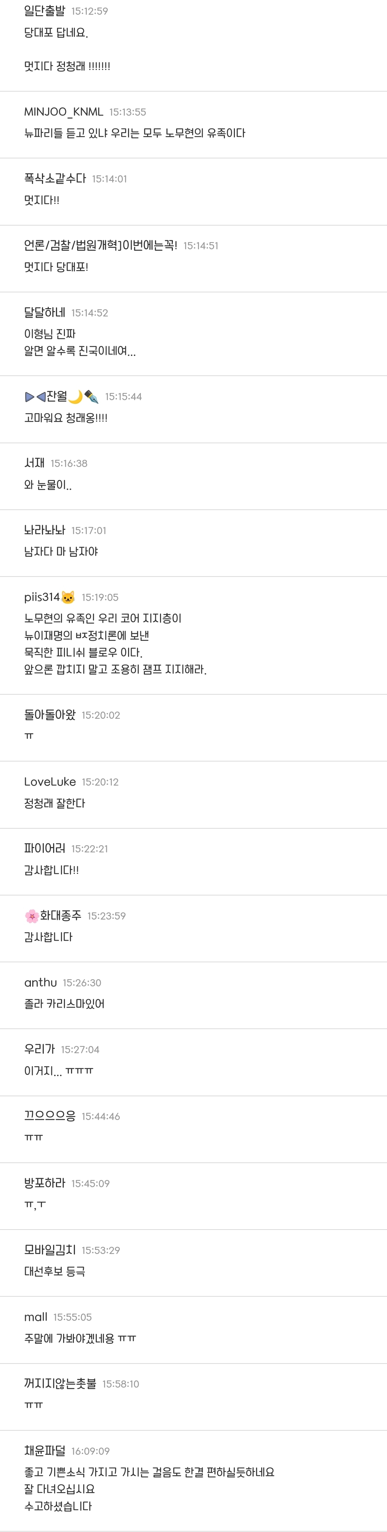The height and width of the screenshot is (1532, 387).
Task: Open LoveLuke user profile
Action: point(50,782)
